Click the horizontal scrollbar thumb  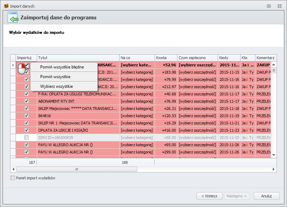coord(76,169)
